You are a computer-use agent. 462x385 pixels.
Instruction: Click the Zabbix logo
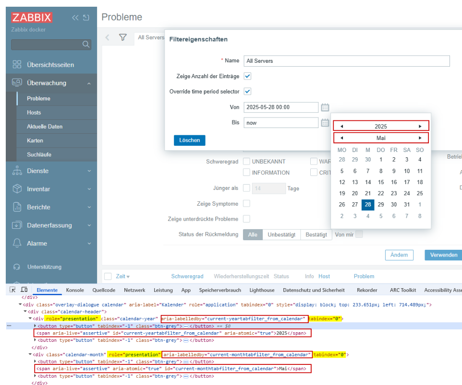pos(32,17)
